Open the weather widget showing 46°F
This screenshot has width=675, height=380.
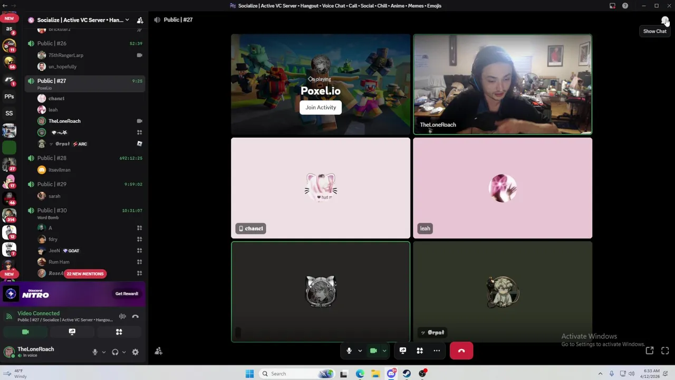pyautogui.click(x=15, y=374)
